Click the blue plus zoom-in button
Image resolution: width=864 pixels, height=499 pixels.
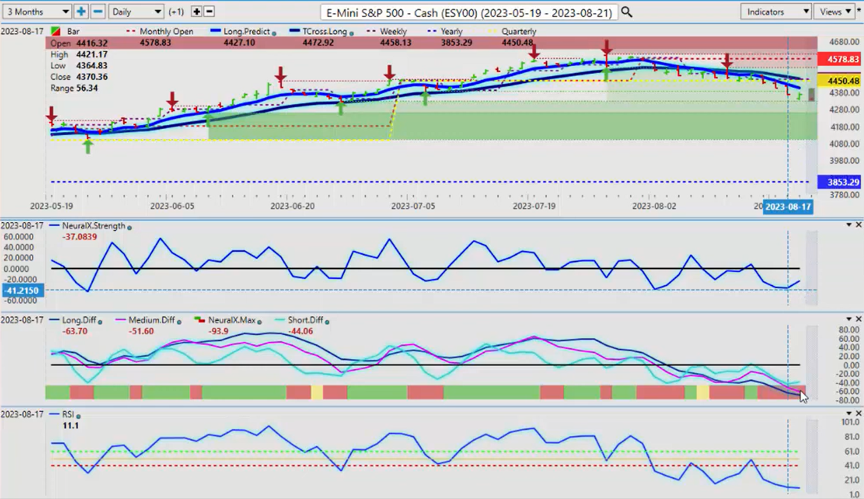tap(81, 11)
